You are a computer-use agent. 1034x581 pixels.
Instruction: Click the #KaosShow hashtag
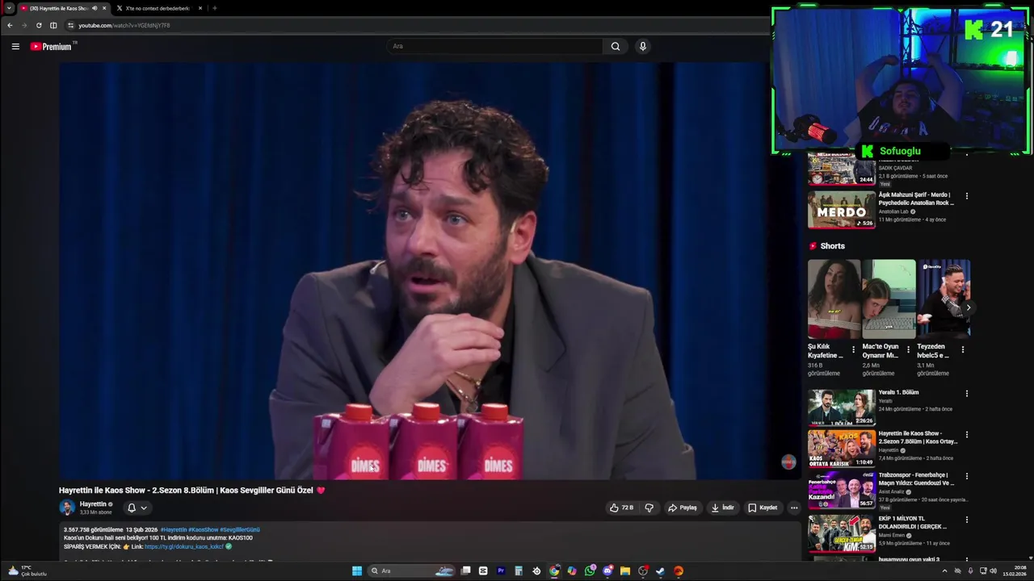tap(203, 529)
